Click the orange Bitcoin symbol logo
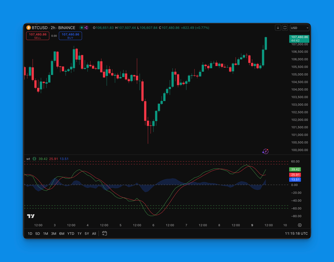This screenshot has height=262, width=334. 28,28
